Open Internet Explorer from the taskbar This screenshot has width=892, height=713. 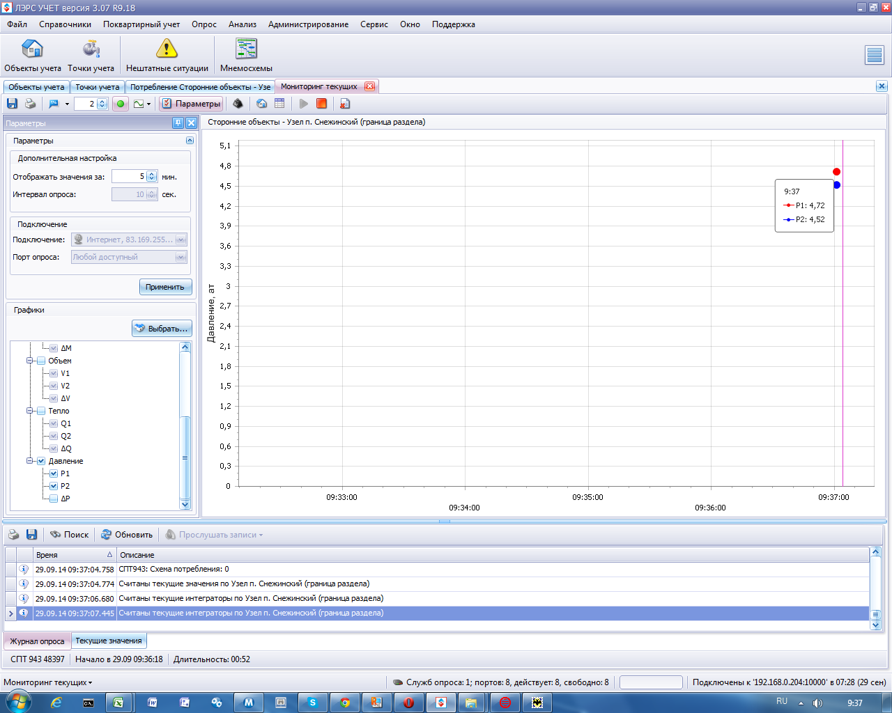click(x=56, y=703)
